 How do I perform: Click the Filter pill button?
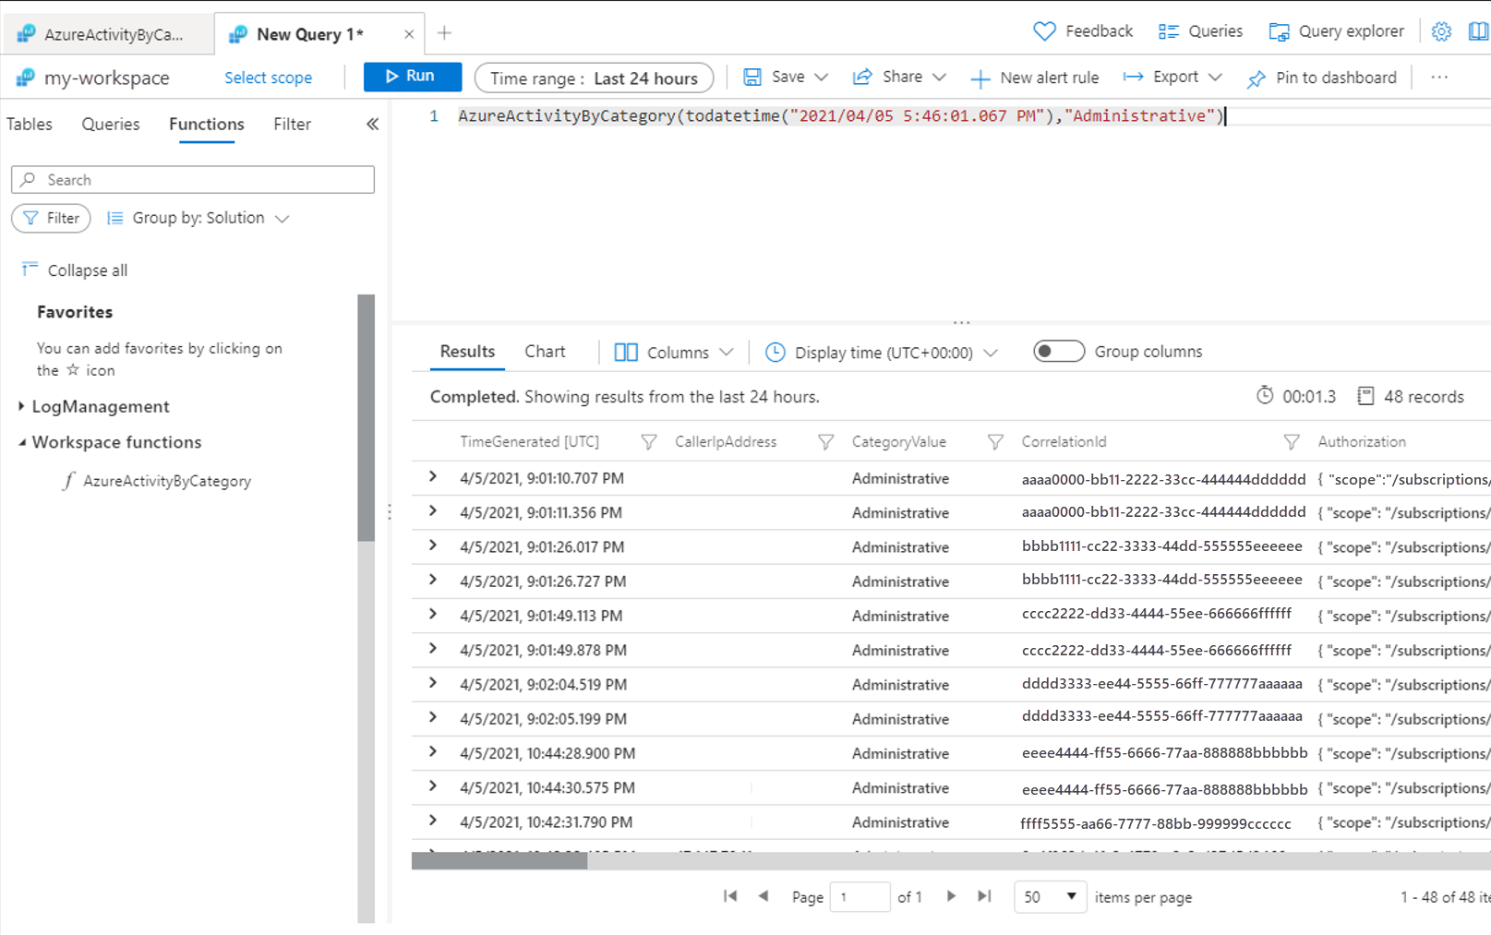(51, 218)
